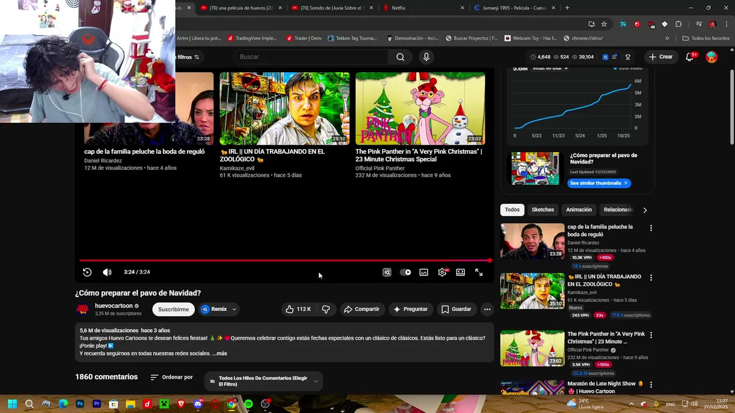Open the vidIQ list icon in the stats bar
This screenshot has height=413, width=735.
point(615,57)
